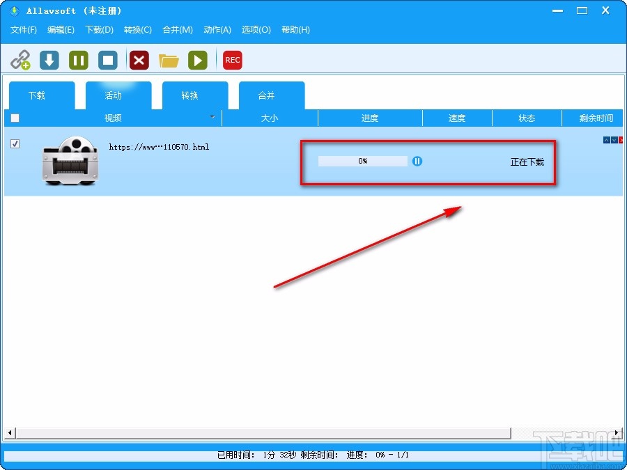
Task: Start screen recording with the REC button
Action: click(x=232, y=61)
